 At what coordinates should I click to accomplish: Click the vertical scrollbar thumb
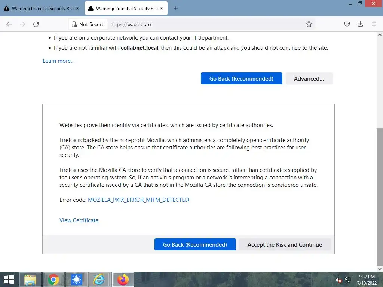380,197
